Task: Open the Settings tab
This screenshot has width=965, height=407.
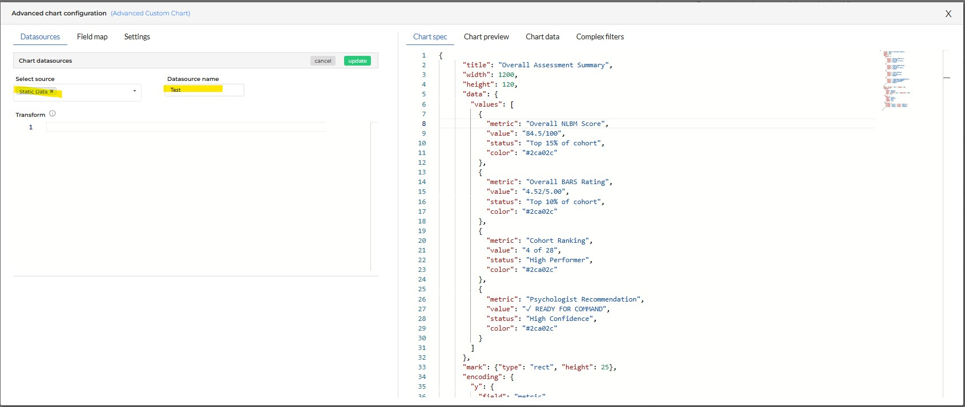Action: coord(137,36)
